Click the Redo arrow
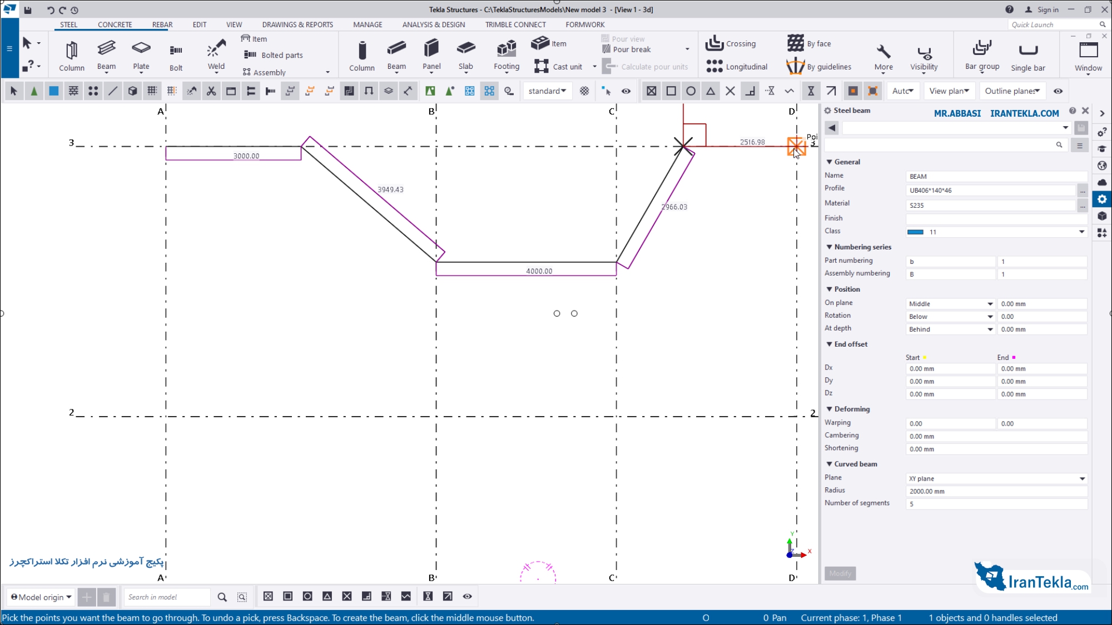Viewport: 1112px width, 625px height. pos(62,10)
